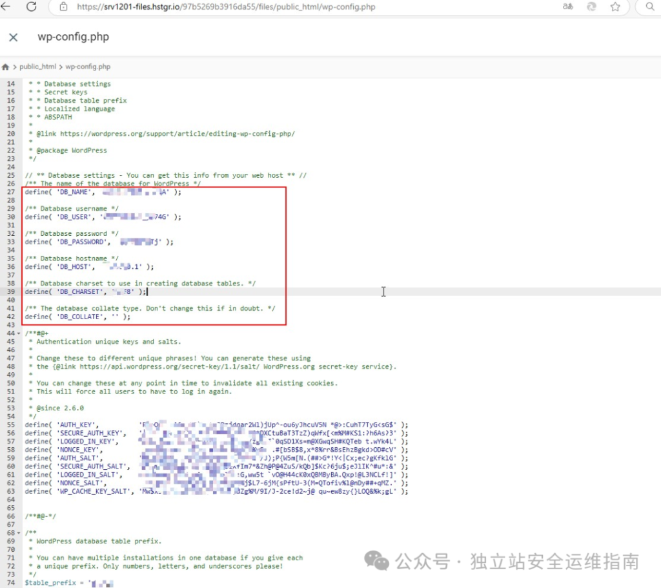Close the wp-config.php editor with X
Viewport: 661px width, 588px height.
[14, 37]
